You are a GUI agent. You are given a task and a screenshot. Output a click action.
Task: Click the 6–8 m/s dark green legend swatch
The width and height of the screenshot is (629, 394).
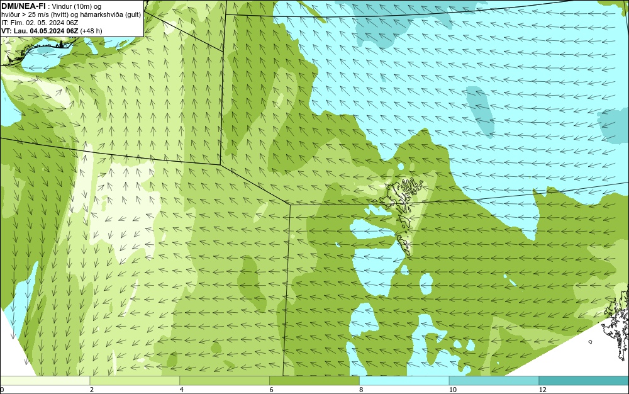pyautogui.click(x=314, y=381)
